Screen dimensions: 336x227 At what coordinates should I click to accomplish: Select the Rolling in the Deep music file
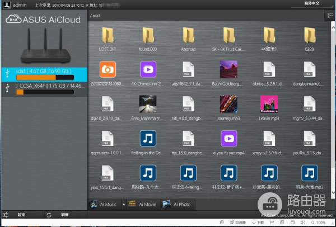point(148,138)
